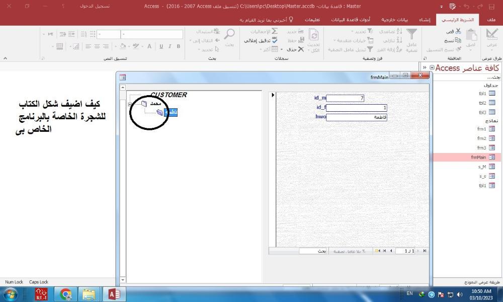Click Replace (استبدال) icon
The width and height of the screenshot is (503, 302).
217,31
